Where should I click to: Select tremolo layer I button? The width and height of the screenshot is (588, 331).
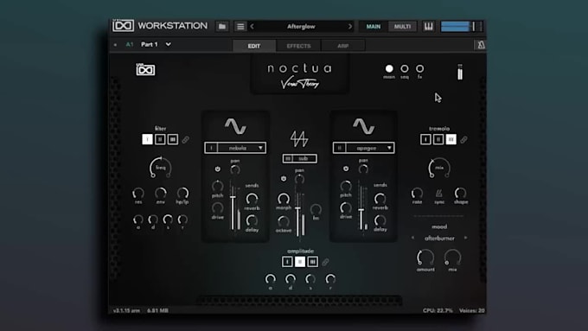click(x=425, y=139)
